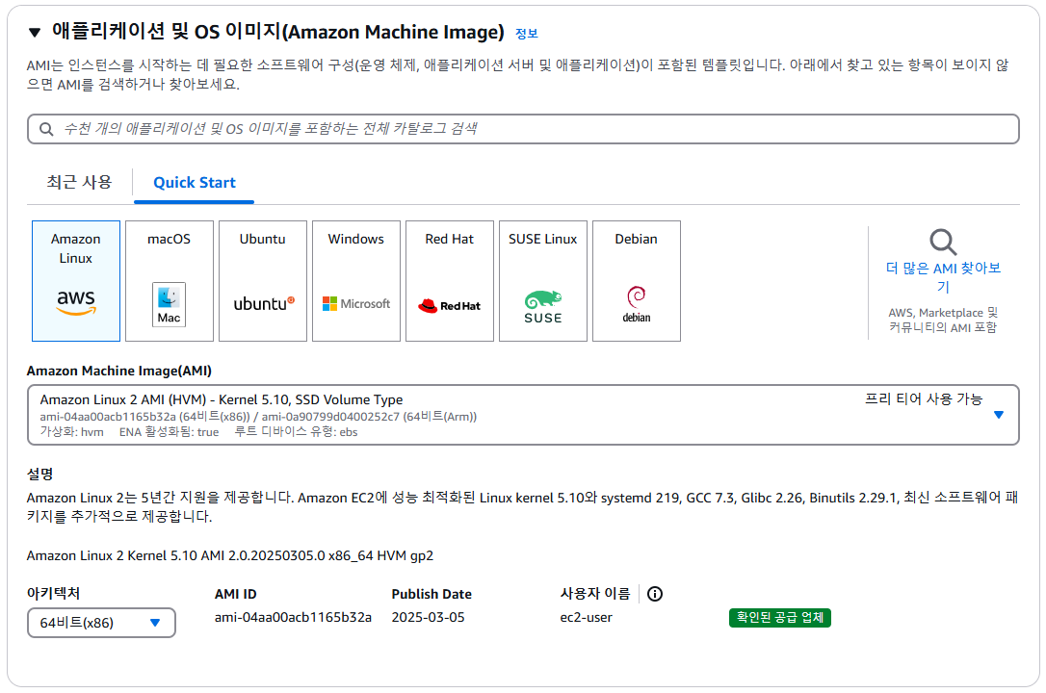Click the Amazon Linux 2 Kernel 5.10 AMI version text
Image resolution: width=1046 pixels, height=693 pixels.
click(x=230, y=555)
